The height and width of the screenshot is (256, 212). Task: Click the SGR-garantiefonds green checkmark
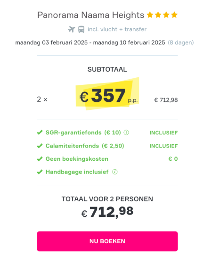click(40, 132)
